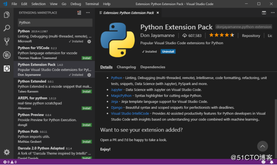Viewport: 277px width, 165px height.
Task: Click the VS Code logo icon
Action: coord(5,4)
